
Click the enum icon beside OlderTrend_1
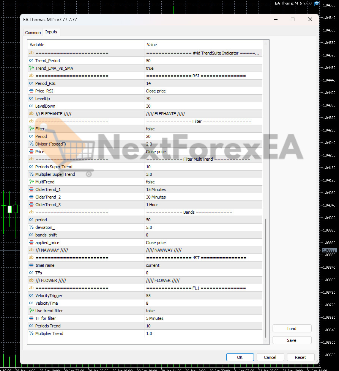(x=31, y=189)
